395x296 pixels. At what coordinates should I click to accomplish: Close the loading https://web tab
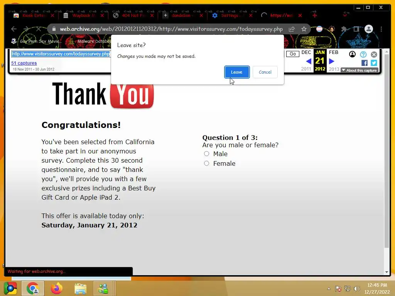(300, 15)
